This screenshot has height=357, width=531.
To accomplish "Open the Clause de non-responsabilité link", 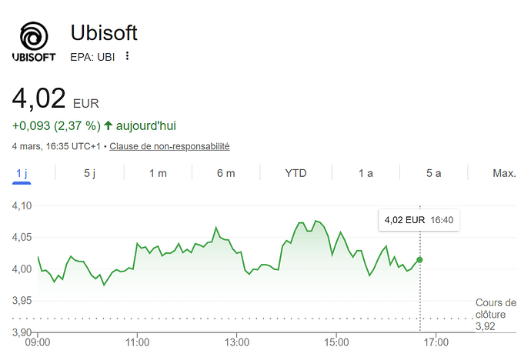I will click(x=169, y=146).
